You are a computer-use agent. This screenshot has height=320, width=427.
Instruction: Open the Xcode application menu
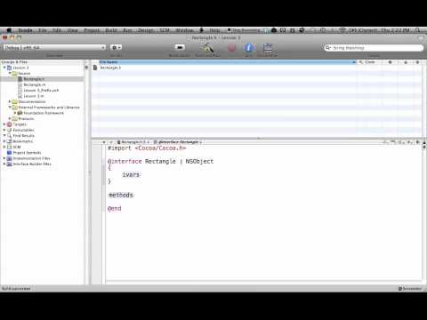25,30
